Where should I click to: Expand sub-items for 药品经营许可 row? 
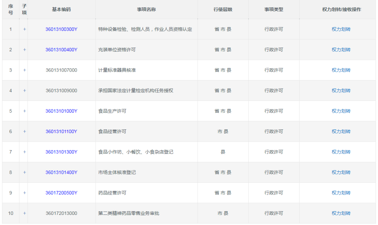[x=24, y=193]
